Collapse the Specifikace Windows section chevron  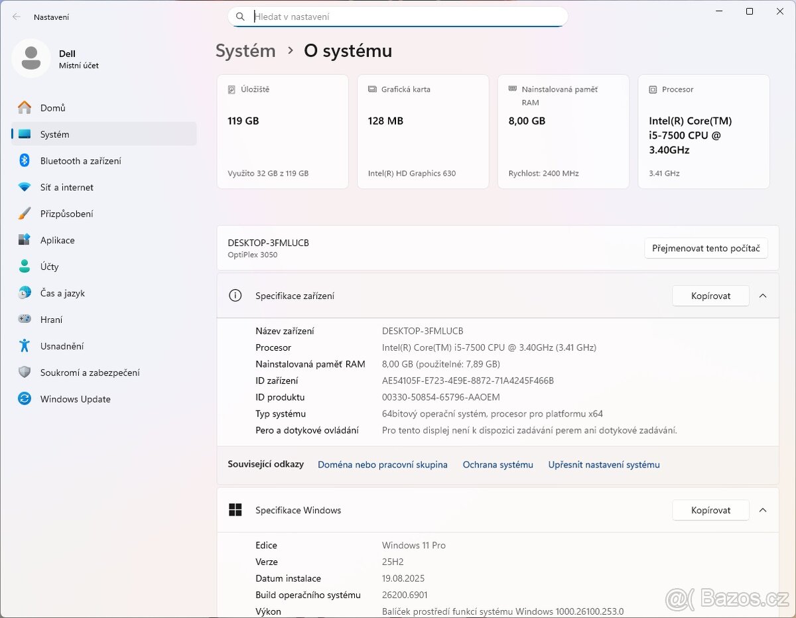point(763,510)
